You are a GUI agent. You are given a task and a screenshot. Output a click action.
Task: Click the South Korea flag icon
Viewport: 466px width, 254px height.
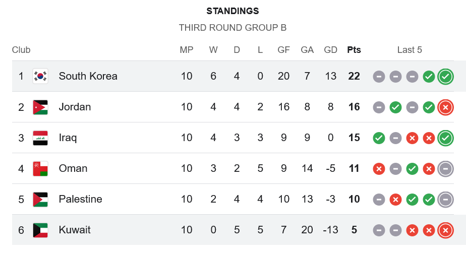(x=40, y=76)
